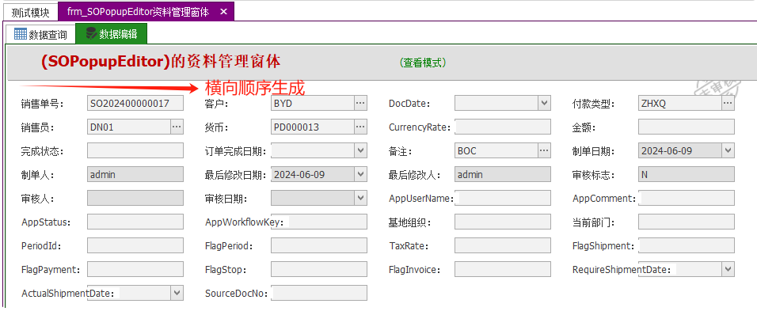Click the 金额 input field
The width and height of the screenshot is (757, 315).
pyautogui.click(x=687, y=127)
